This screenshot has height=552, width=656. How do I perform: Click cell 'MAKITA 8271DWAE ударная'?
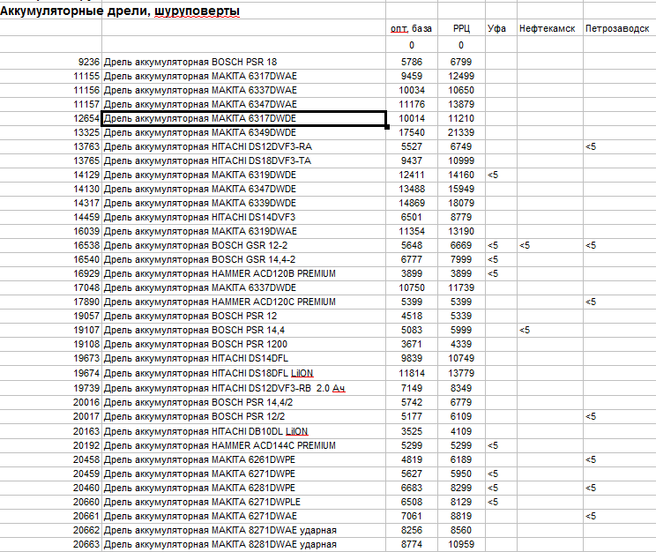pyautogui.click(x=243, y=531)
